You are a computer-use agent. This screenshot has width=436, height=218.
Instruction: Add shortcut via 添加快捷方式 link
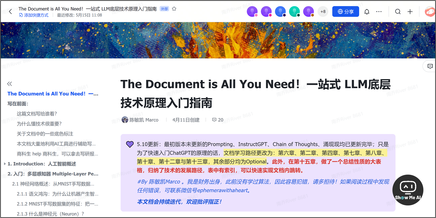[34, 15]
